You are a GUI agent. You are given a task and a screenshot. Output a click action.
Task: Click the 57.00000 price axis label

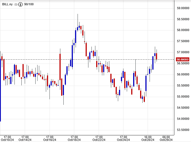tap(183, 52)
